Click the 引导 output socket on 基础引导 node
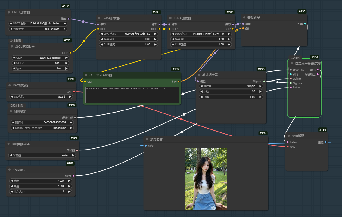Screen dimensions: 342x217 pos(305,24)
